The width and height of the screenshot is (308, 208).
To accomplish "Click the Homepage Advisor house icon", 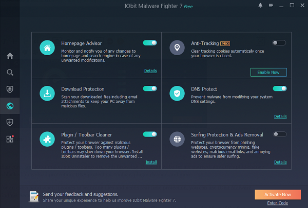I will [x=47, y=48].
